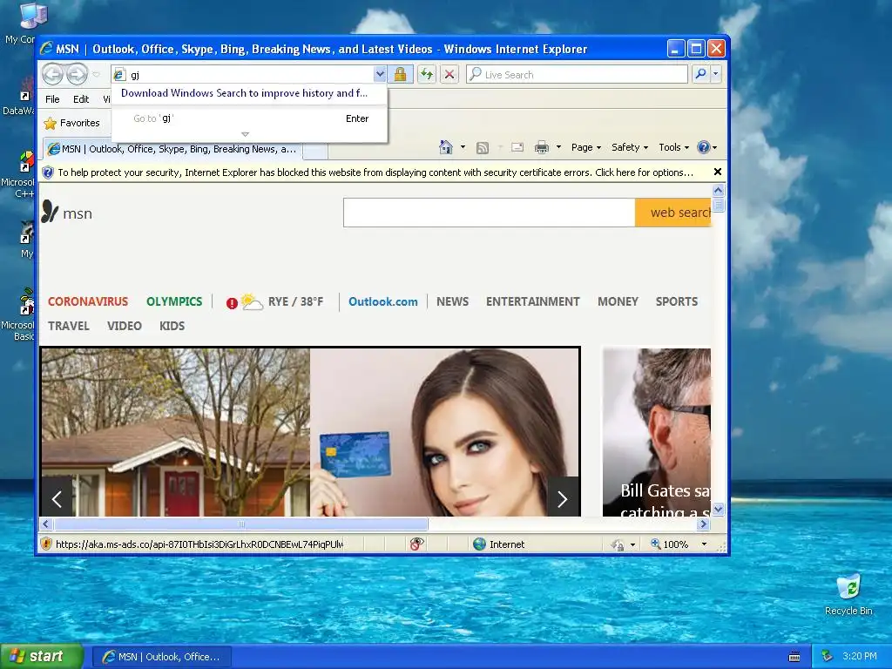This screenshot has width=892, height=669.
Task: Click the orange web search button
Action: (x=673, y=213)
